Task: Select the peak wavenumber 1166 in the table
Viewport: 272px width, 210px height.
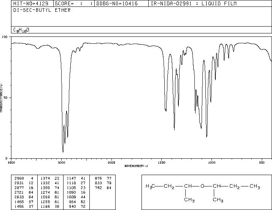Action: (x=45, y=207)
